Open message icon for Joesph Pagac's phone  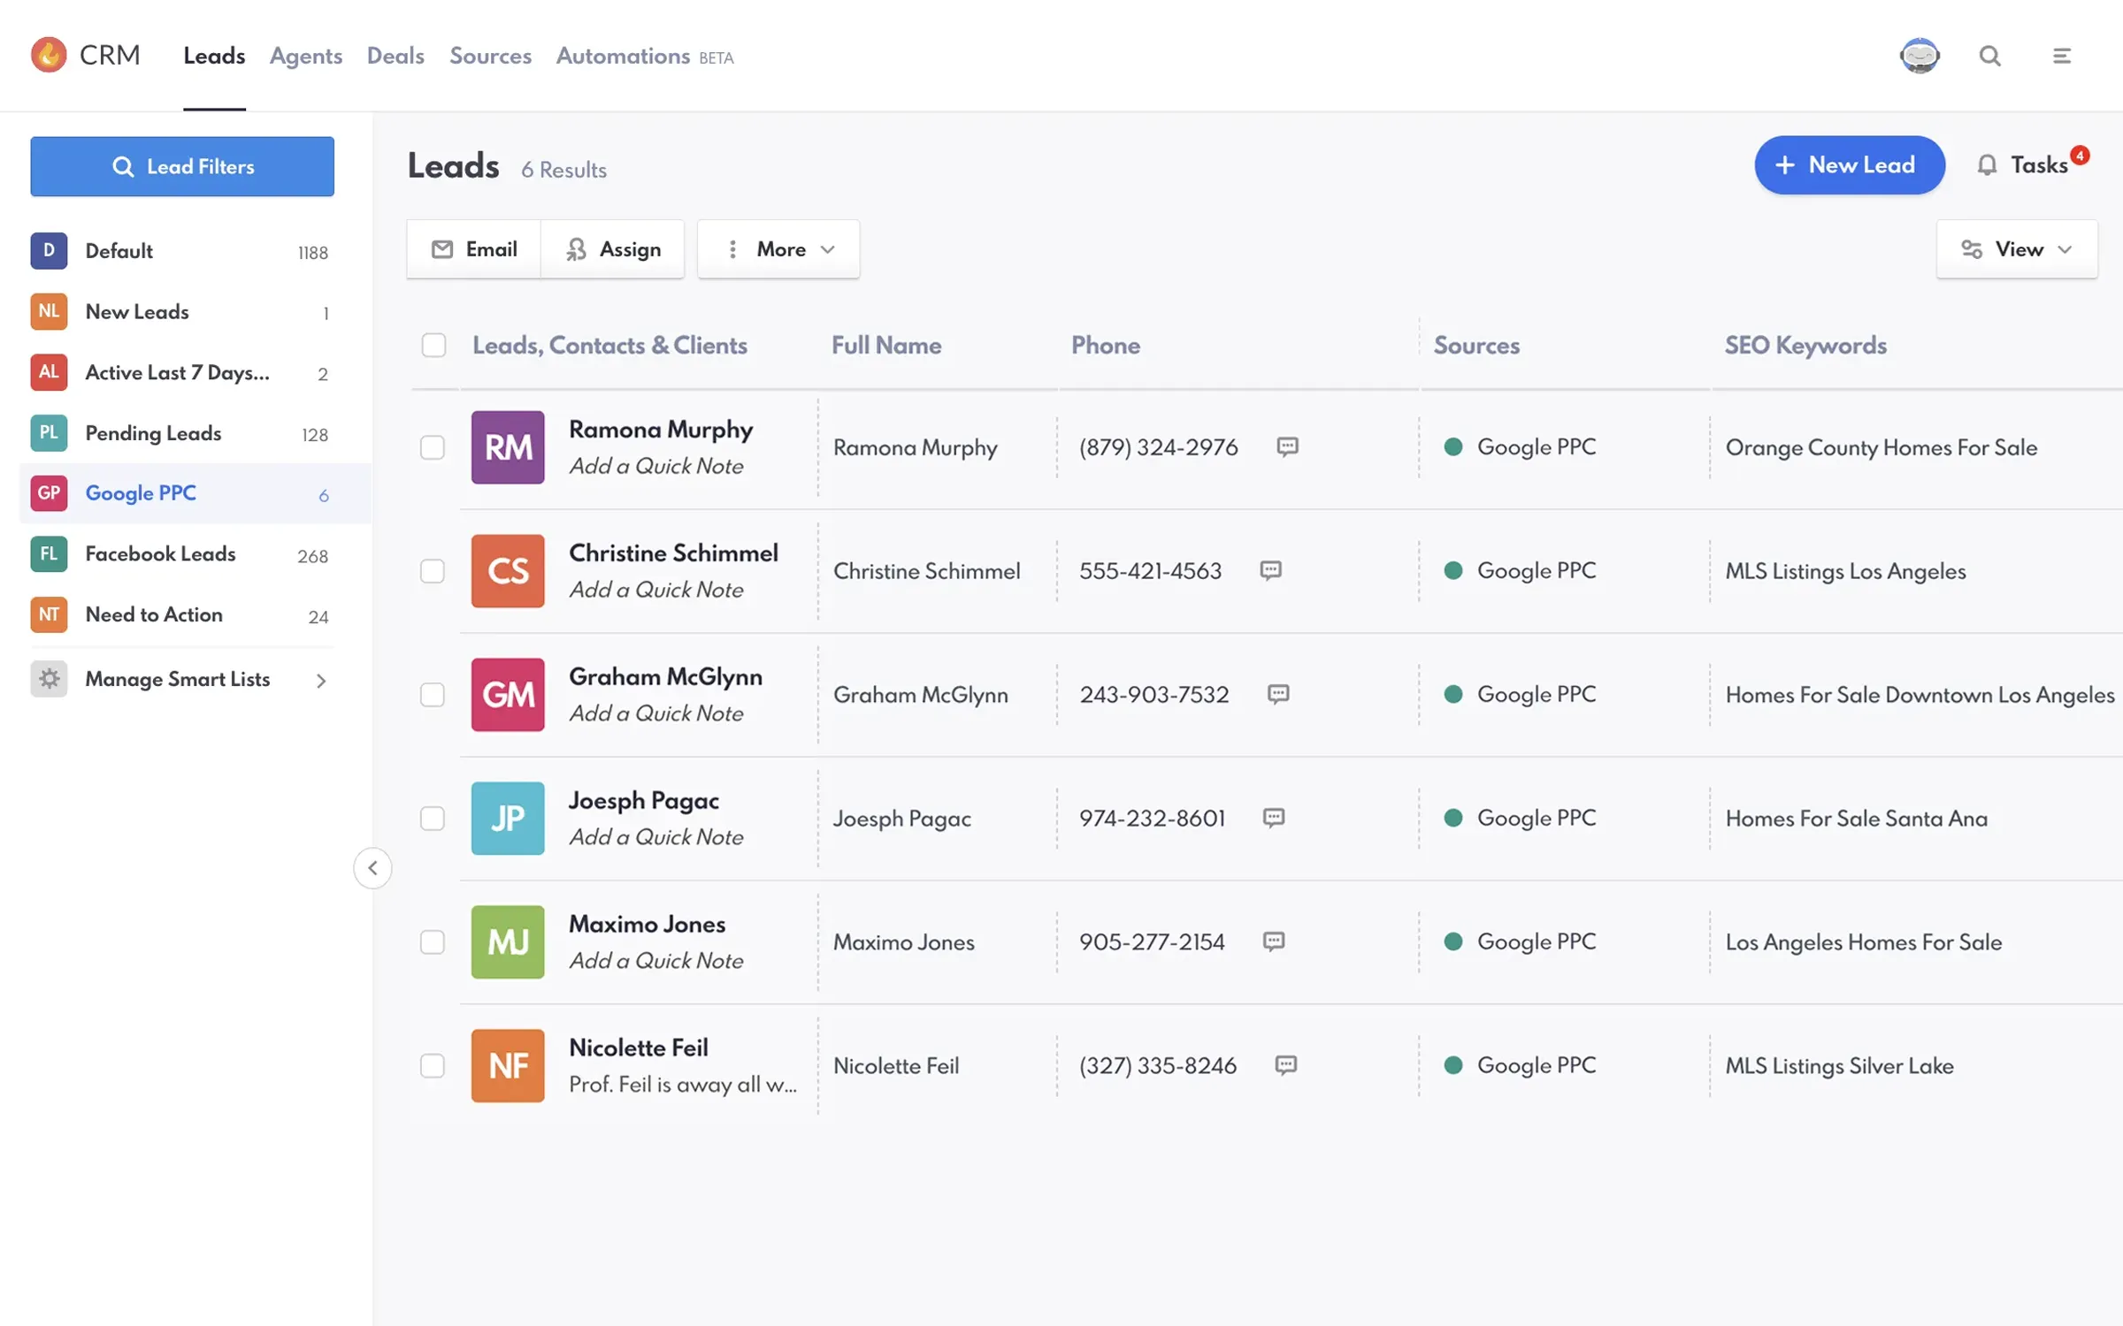1274,818
